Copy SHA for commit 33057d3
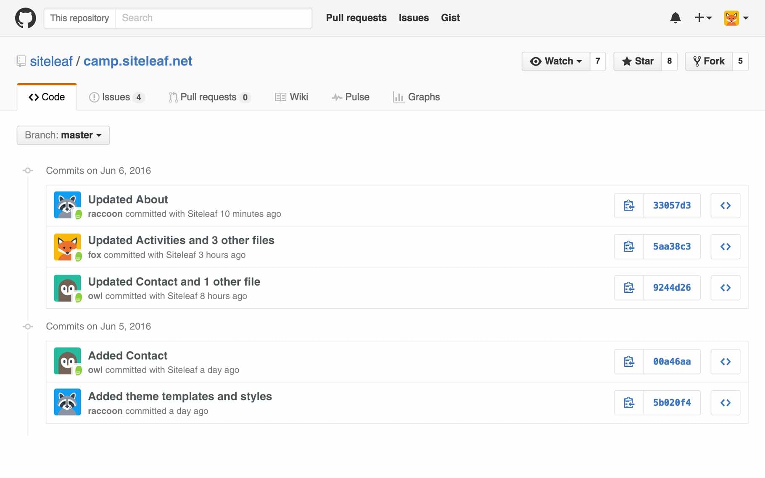This screenshot has height=478, width=765. click(x=629, y=205)
